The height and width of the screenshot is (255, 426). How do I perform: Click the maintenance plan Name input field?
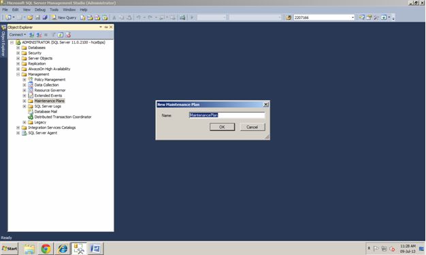click(227, 115)
